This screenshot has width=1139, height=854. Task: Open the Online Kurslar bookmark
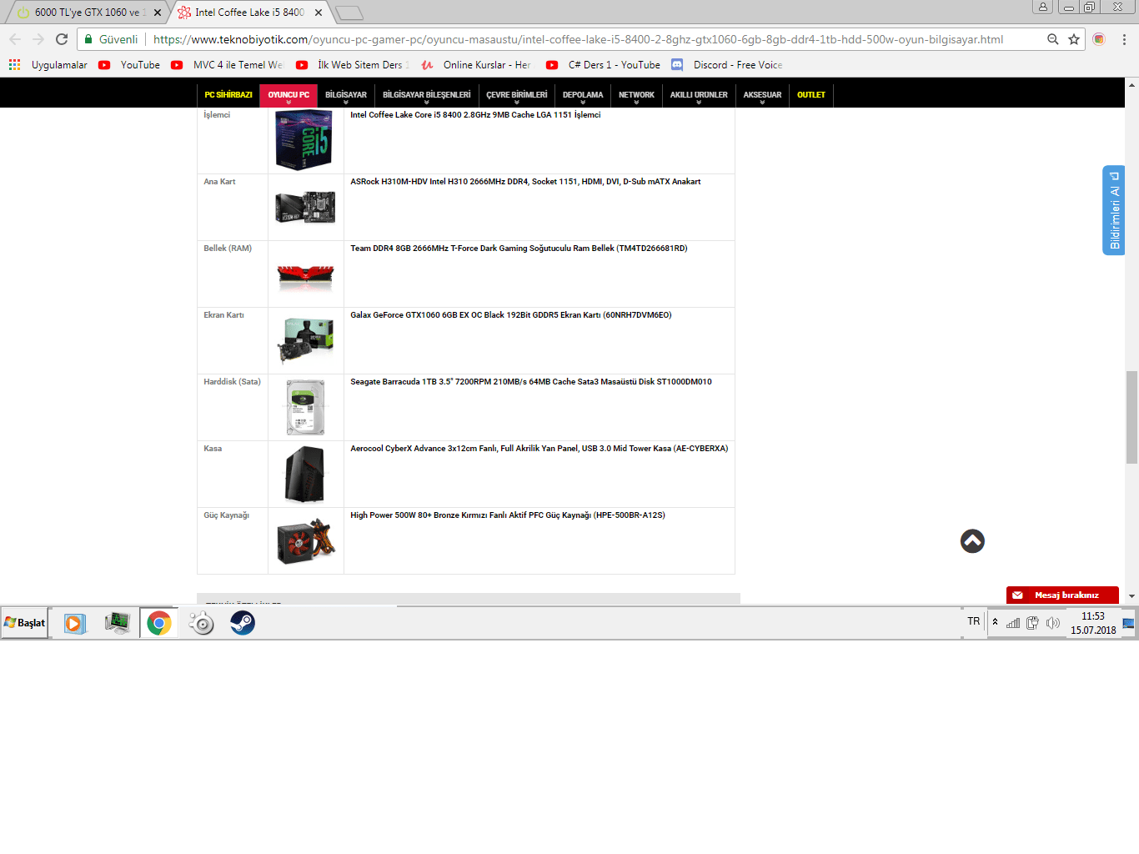click(476, 65)
